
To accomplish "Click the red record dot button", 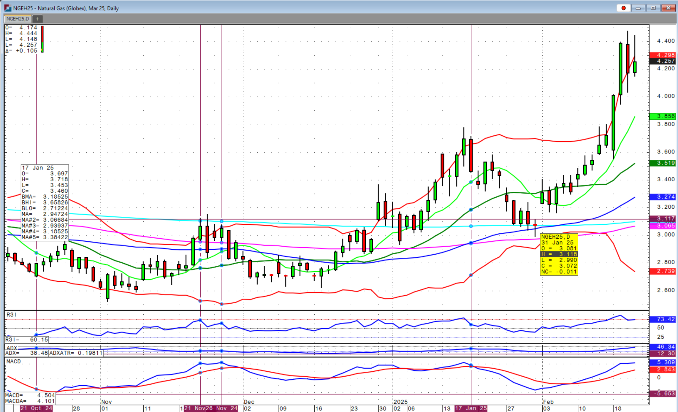I will pyautogui.click(x=624, y=8).
